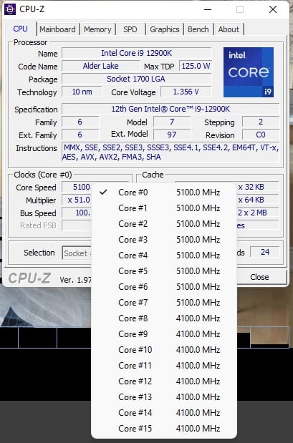Click the Core Voltage value field
This screenshot has width=293, height=443.
click(x=186, y=92)
